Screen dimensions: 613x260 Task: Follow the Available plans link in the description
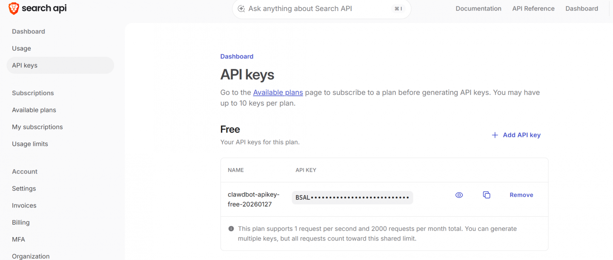[x=278, y=92]
